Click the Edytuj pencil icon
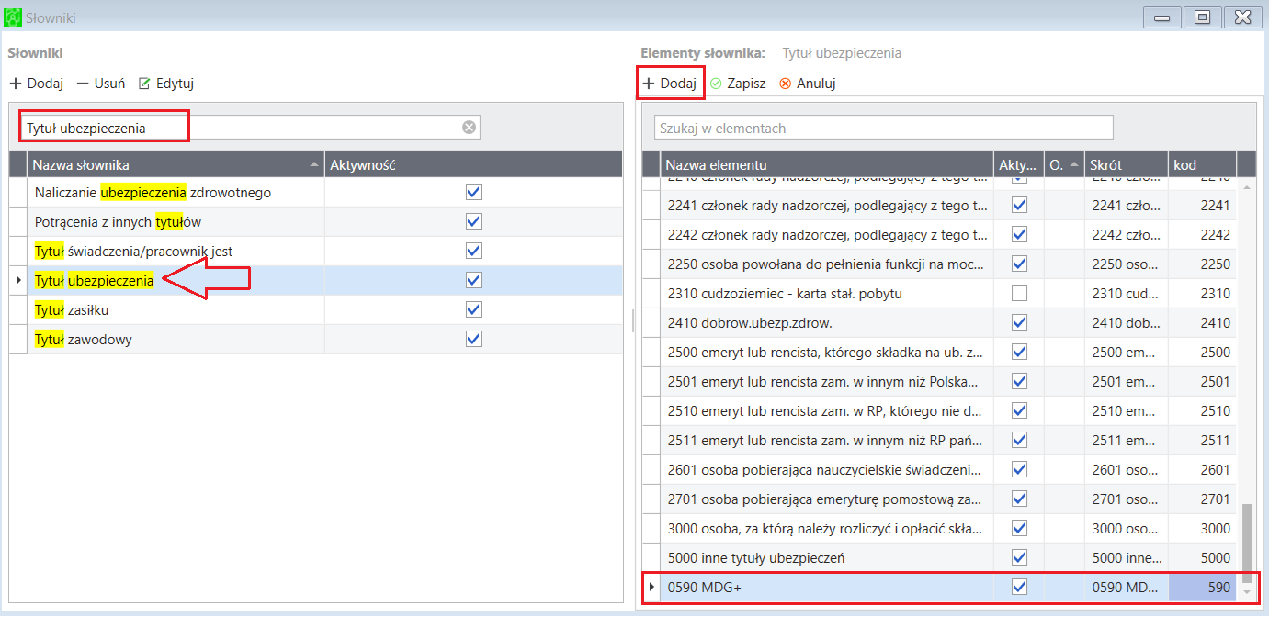The width and height of the screenshot is (1269, 617). tap(144, 84)
